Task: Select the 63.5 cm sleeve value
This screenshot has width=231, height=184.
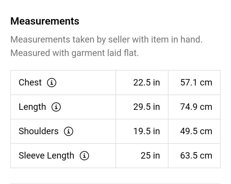Action: click(196, 155)
